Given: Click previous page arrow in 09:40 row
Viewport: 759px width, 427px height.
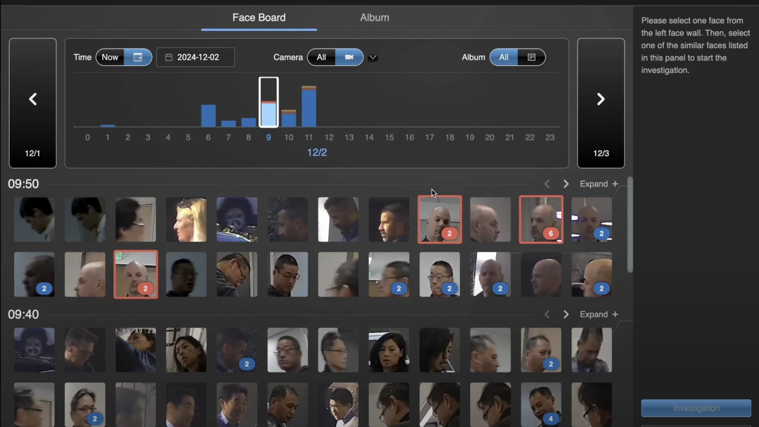Looking at the screenshot, I should tap(547, 314).
